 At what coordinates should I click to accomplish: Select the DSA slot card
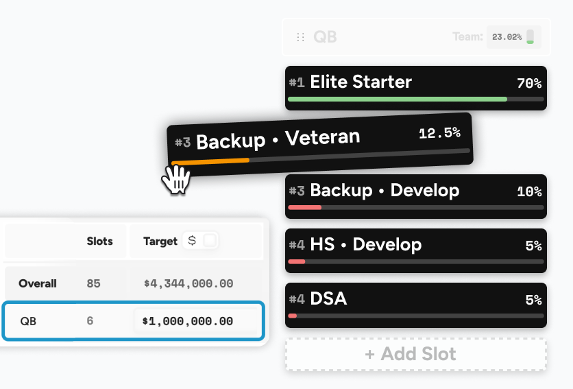pyautogui.click(x=415, y=305)
